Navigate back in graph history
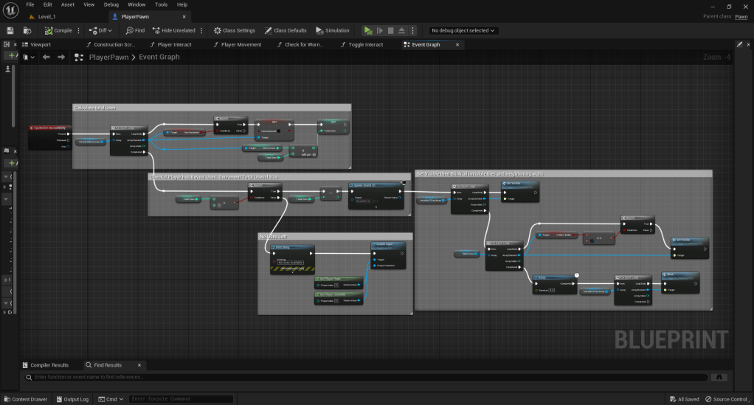Viewport: 754px width, 405px height. pyautogui.click(x=46, y=57)
